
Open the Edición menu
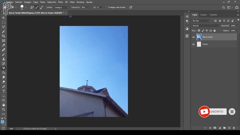[x=19, y=2]
